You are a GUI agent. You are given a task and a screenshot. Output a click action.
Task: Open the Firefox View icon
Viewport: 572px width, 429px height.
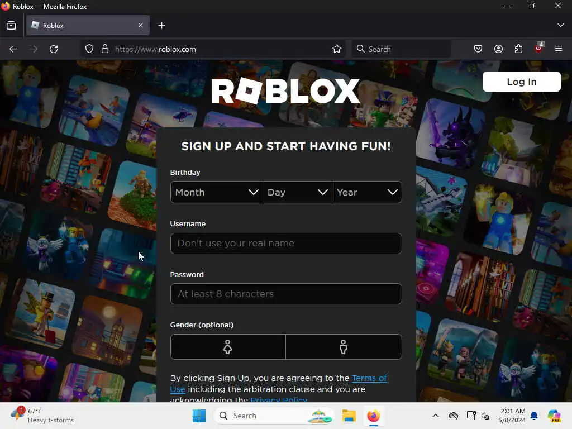point(11,26)
